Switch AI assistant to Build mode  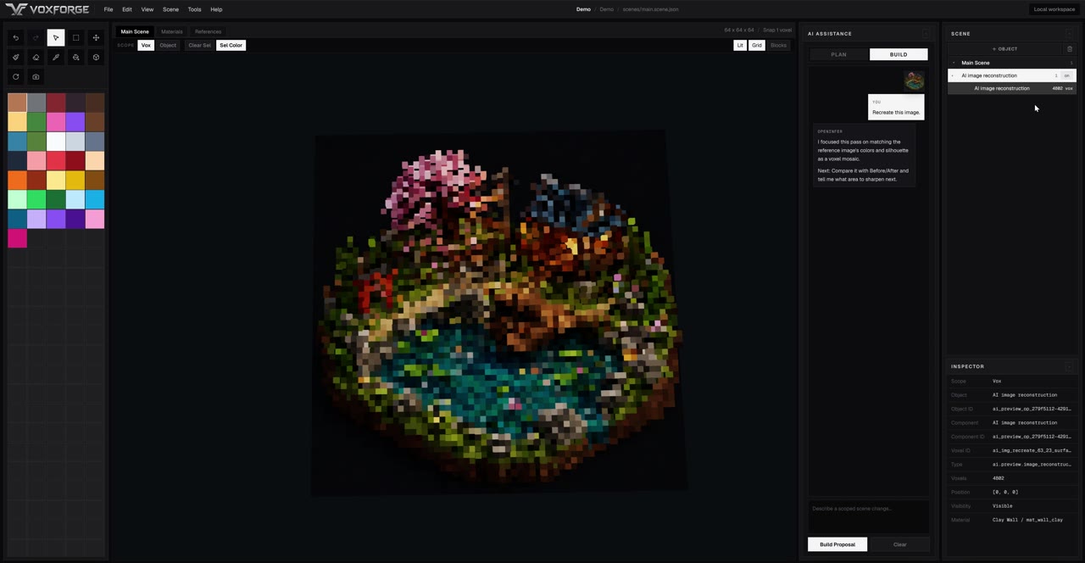point(899,54)
